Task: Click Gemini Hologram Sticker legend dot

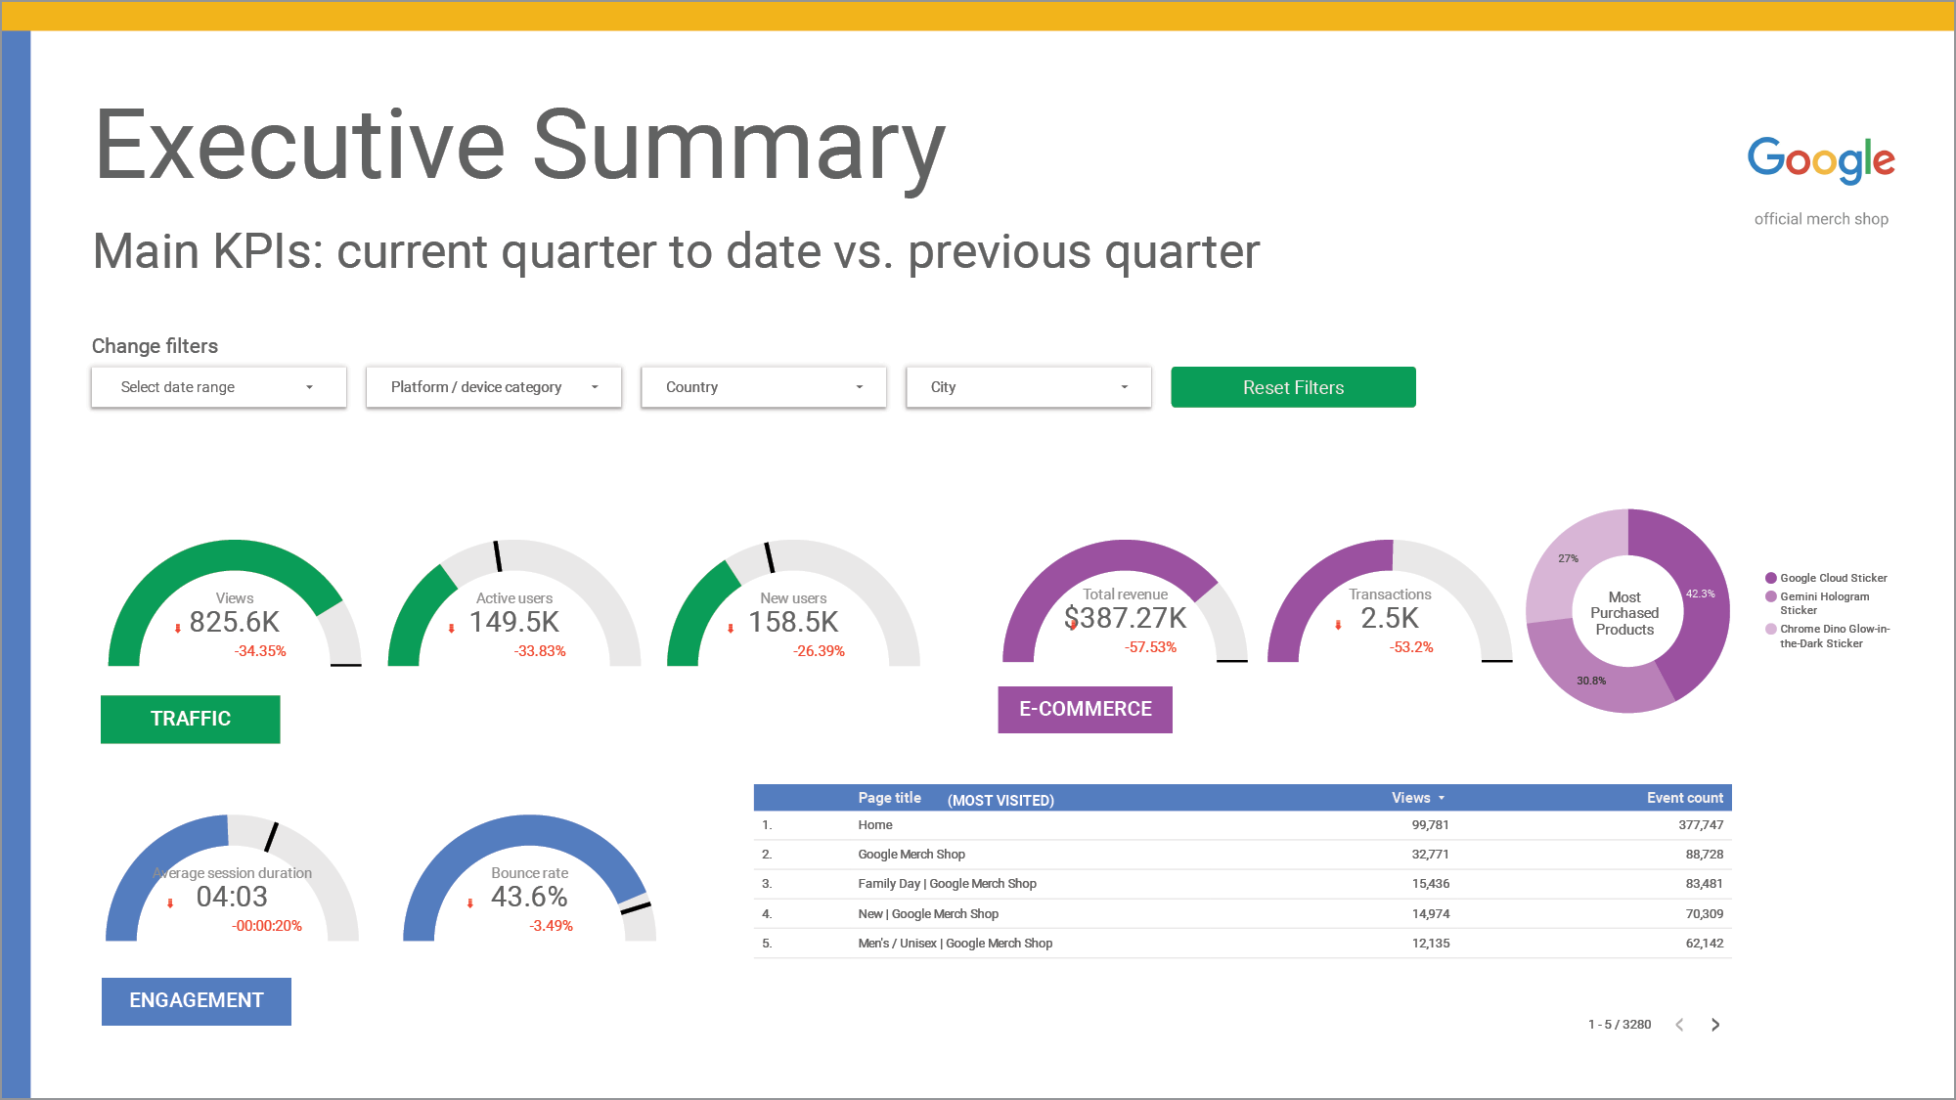Action: click(1770, 596)
